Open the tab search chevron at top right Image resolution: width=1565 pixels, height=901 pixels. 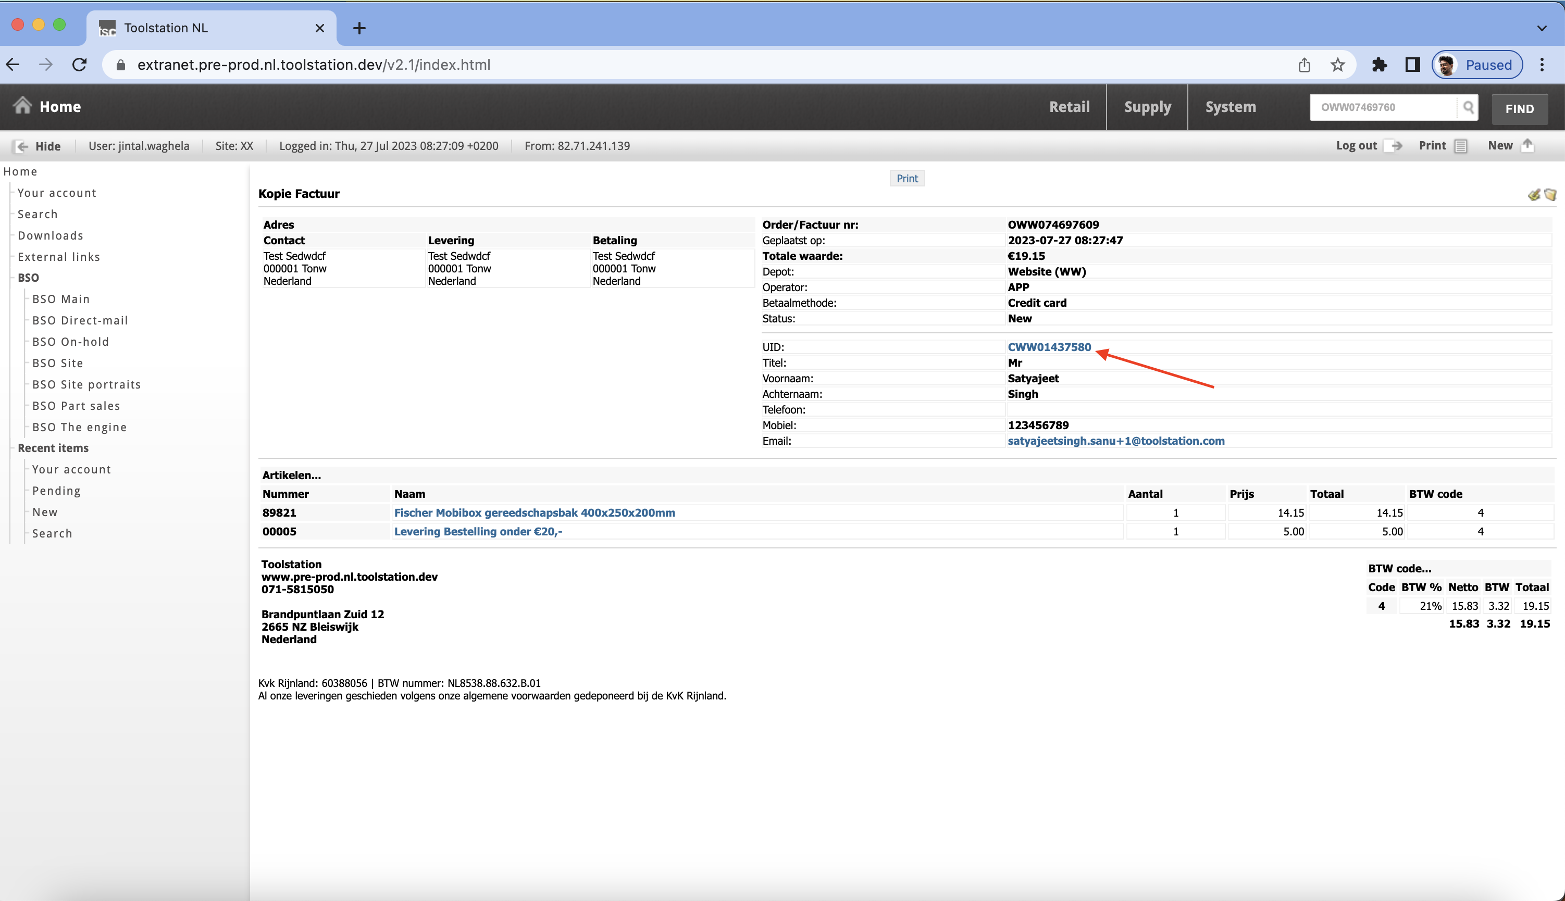pyautogui.click(x=1542, y=28)
